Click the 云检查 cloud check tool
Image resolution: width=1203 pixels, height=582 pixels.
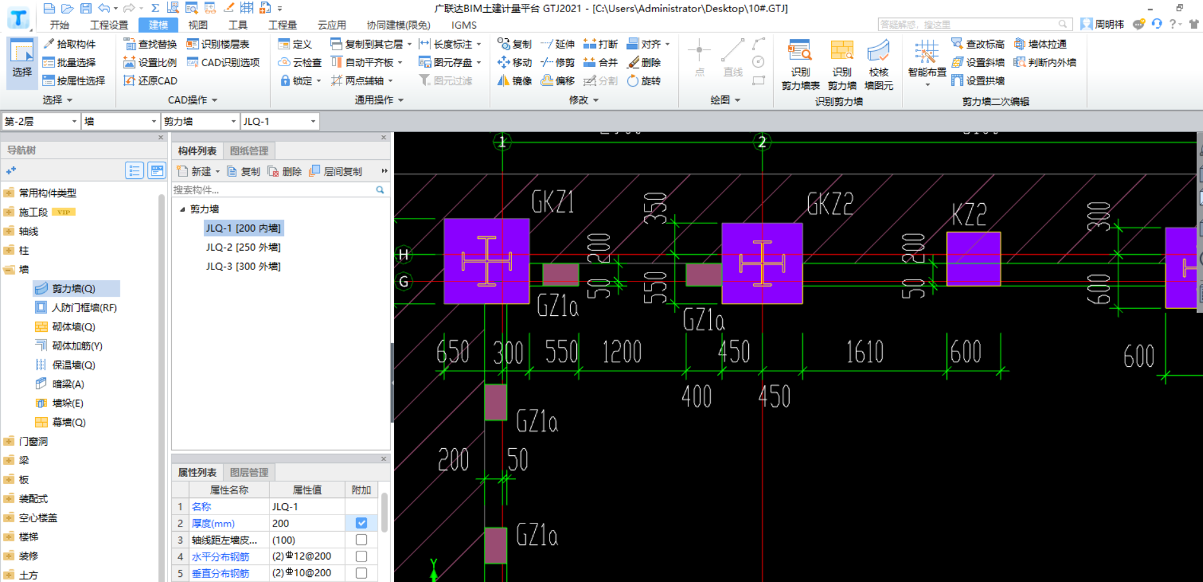click(300, 62)
